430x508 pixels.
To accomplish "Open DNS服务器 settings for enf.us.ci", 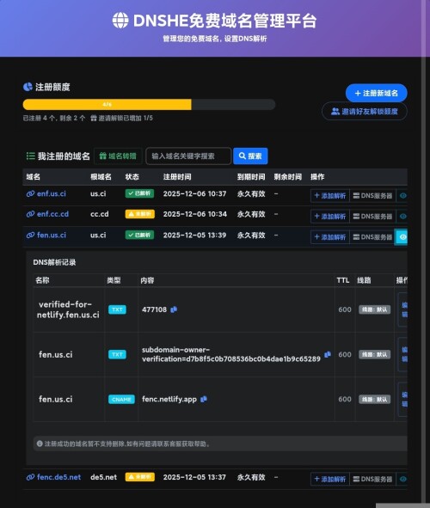I will point(372,196).
